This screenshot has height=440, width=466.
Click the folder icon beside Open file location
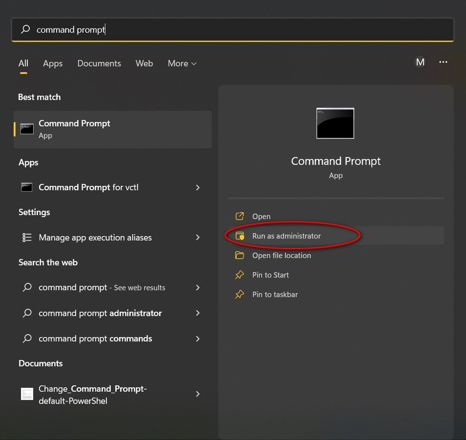tap(239, 255)
